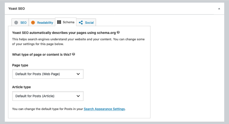229x124 pixels.
Task: Click the orange Readability face icon
Action: click(33, 22)
